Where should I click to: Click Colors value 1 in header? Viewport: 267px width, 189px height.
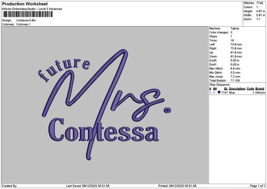pos(257,7)
